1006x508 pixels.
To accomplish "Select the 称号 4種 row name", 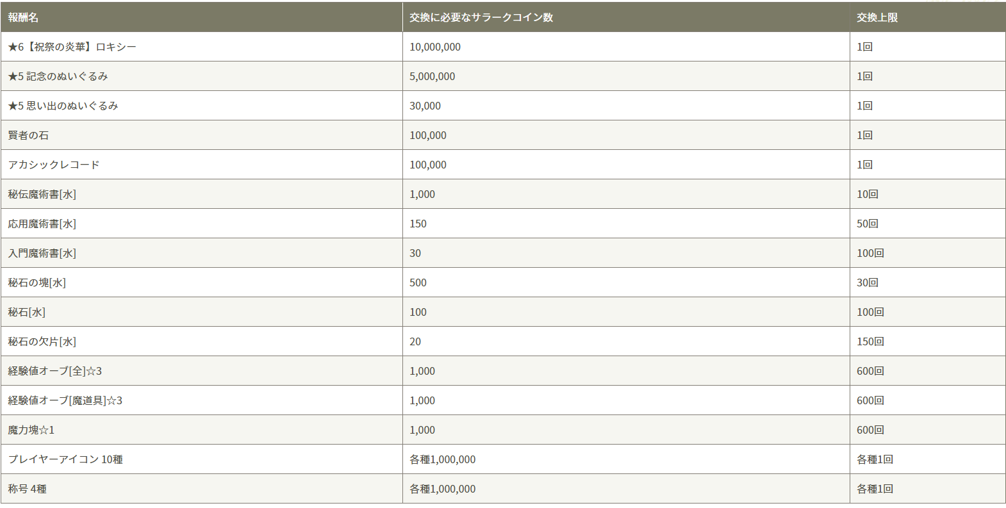I will pyautogui.click(x=27, y=489).
